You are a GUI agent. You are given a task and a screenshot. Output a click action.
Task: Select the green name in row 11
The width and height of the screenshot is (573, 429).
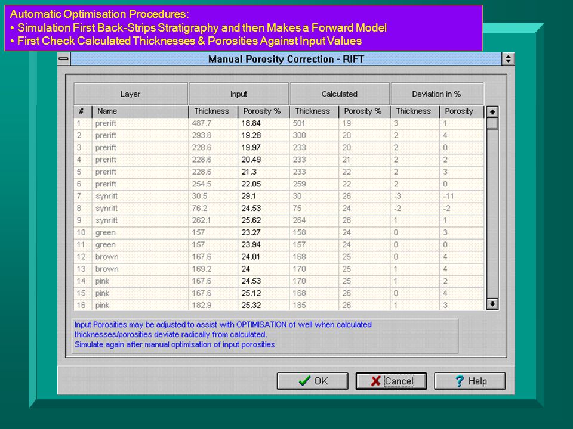[140, 244]
